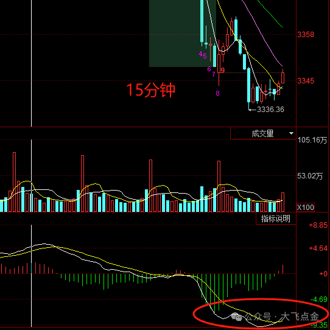Image resolution: width=330 pixels, height=330 pixels.
Task: Select the 3358 price axis label
Action: click(x=306, y=35)
